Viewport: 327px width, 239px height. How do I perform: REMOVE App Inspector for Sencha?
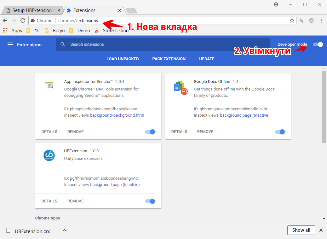(76, 132)
